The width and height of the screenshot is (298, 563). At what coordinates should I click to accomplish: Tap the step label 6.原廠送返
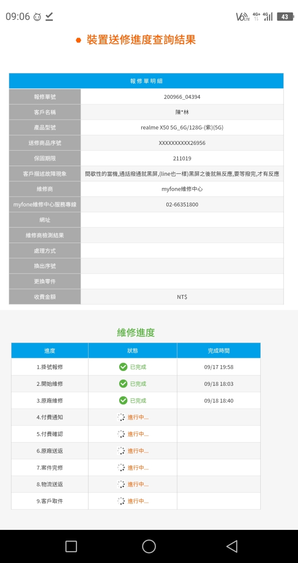pyautogui.click(x=50, y=451)
